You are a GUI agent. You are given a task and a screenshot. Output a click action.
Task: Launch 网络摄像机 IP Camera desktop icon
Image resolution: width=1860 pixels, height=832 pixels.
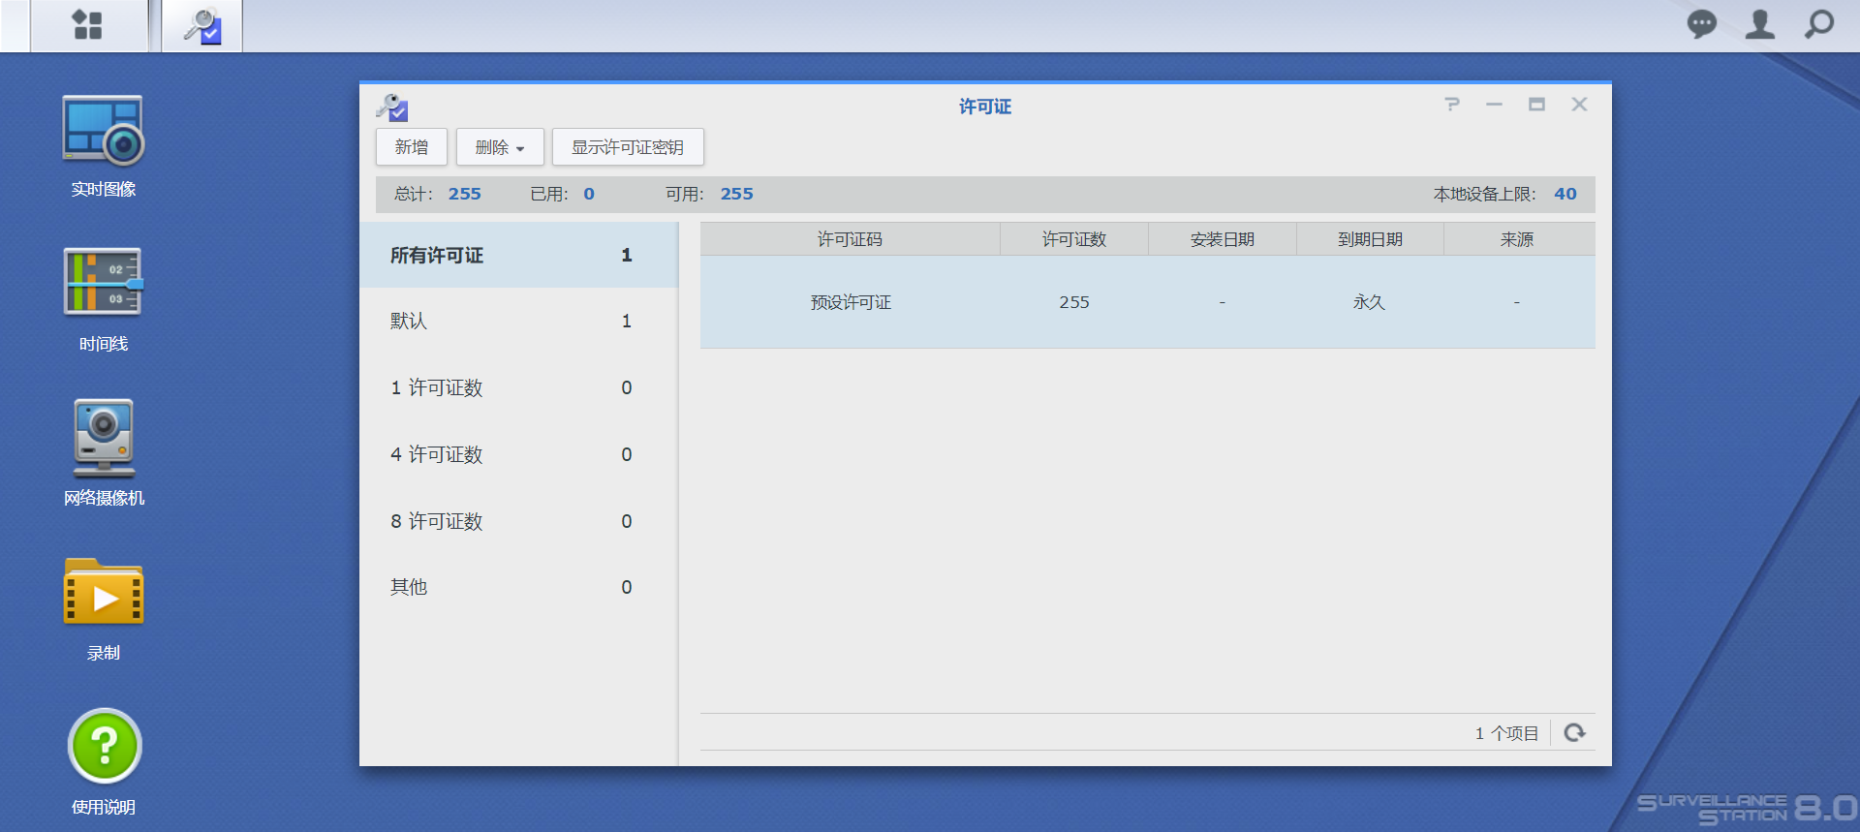pyautogui.click(x=104, y=453)
